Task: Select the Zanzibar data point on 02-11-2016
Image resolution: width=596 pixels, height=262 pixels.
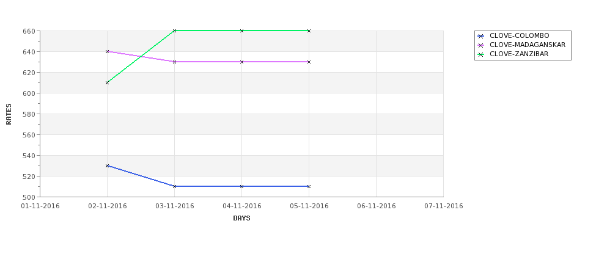Action: 107,83
